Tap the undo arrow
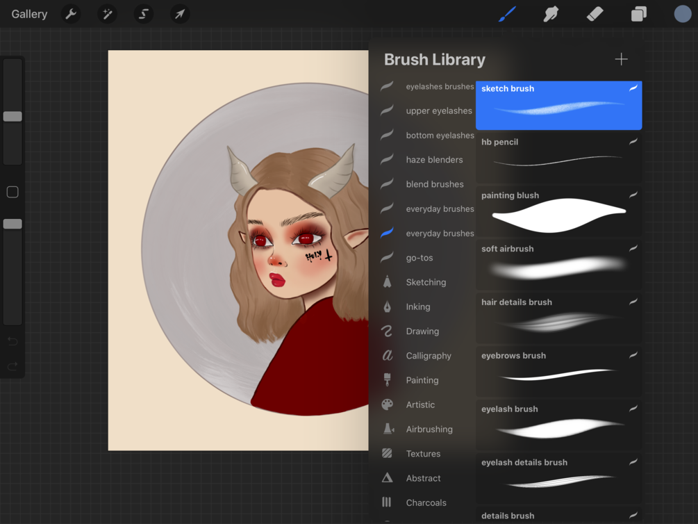The image size is (698, 524). (12, 341)
